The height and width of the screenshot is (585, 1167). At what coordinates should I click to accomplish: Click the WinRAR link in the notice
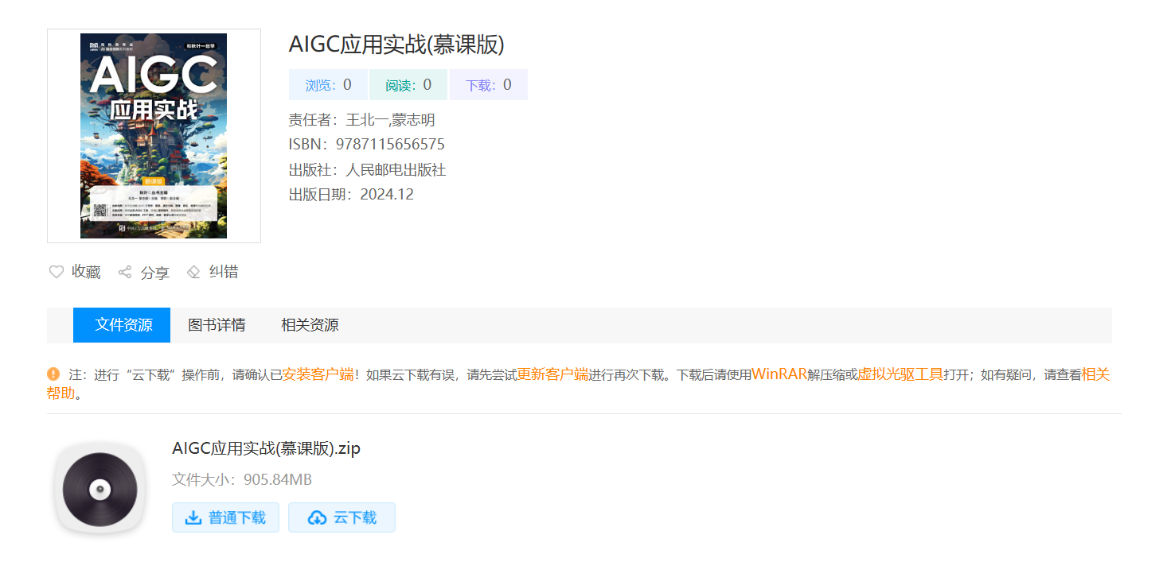pyautogui.click(x=779, y=374)
